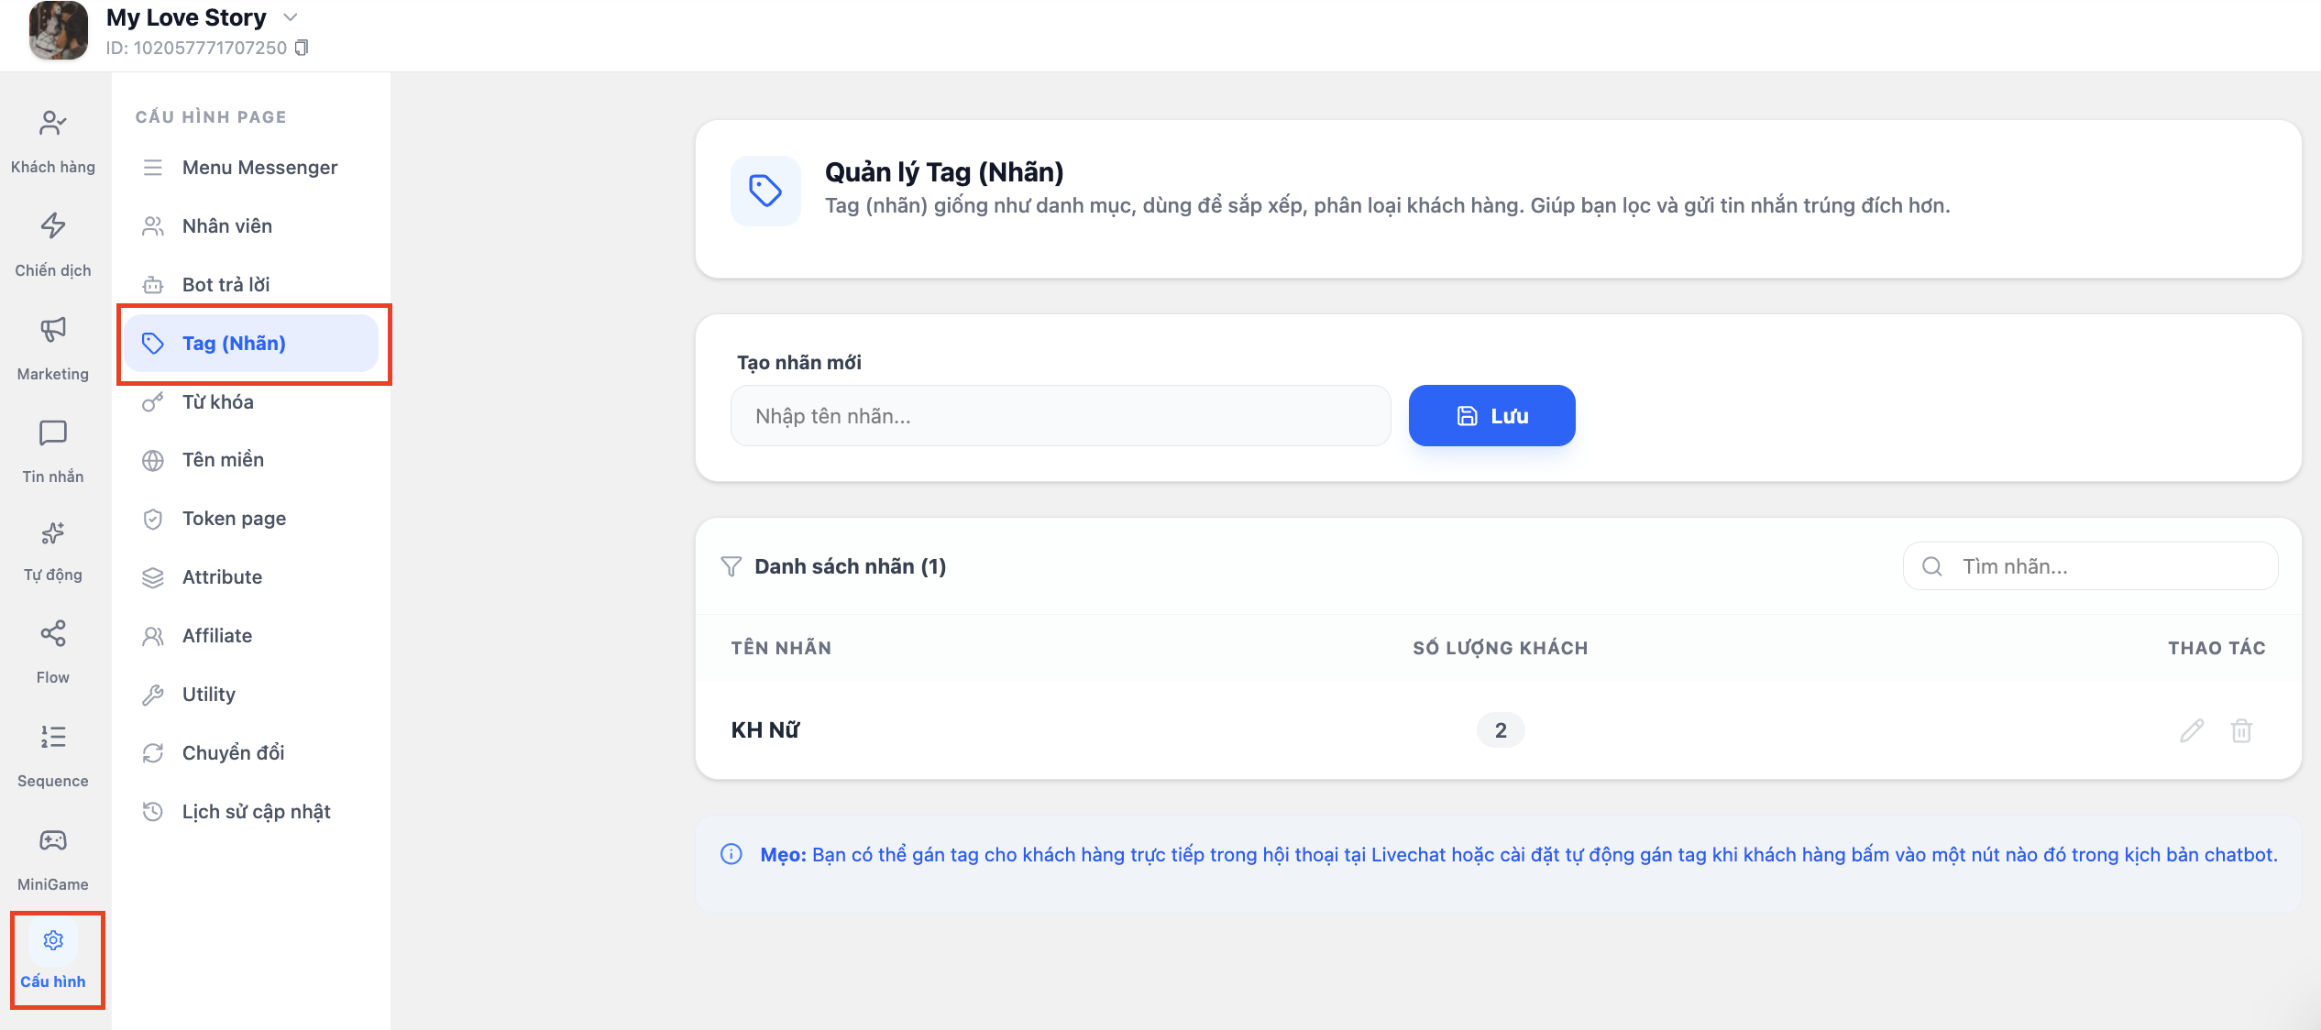
Task: Delete the KH Nữ tag with trash icon
Action: pos(2241,730)
